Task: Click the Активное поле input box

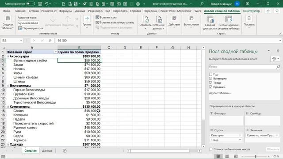Action: pyautogui.click(x=28, y=23)
